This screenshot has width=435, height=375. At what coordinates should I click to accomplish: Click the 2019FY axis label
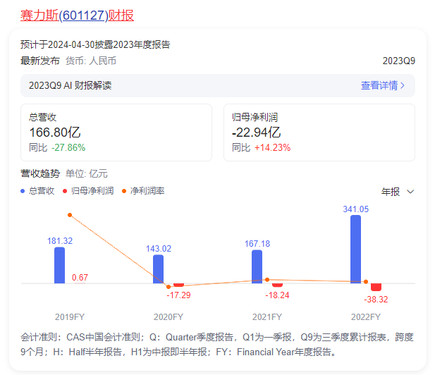(70, 316)
